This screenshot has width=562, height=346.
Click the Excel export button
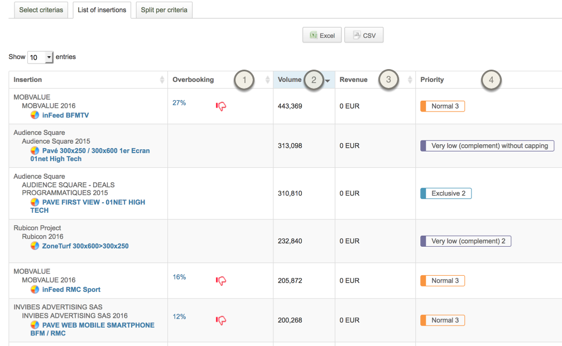[x=321, y=35]
